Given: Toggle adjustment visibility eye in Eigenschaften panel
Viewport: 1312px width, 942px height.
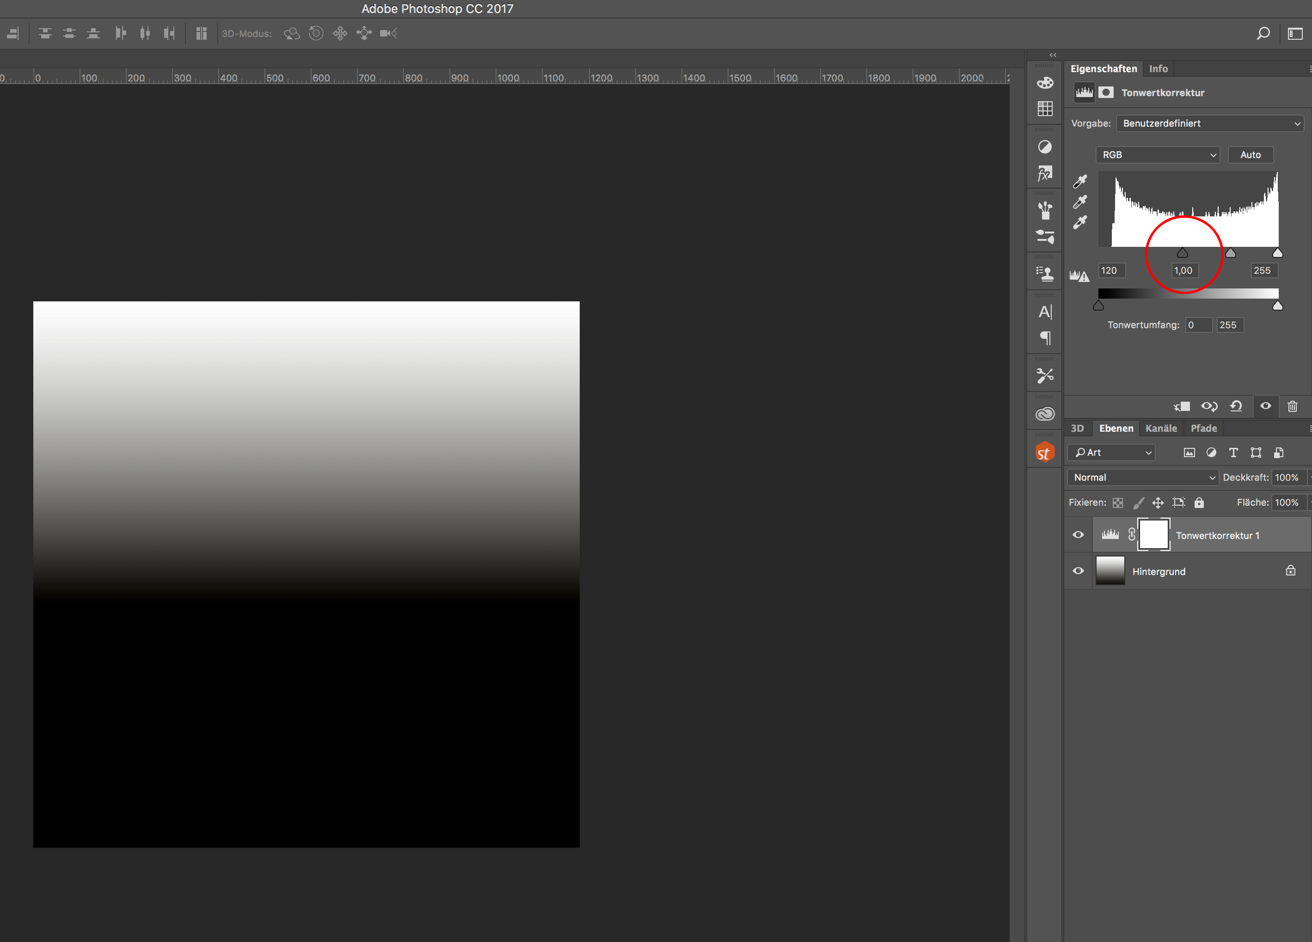Looking at the screenshot, I should tap(1266, 407).
